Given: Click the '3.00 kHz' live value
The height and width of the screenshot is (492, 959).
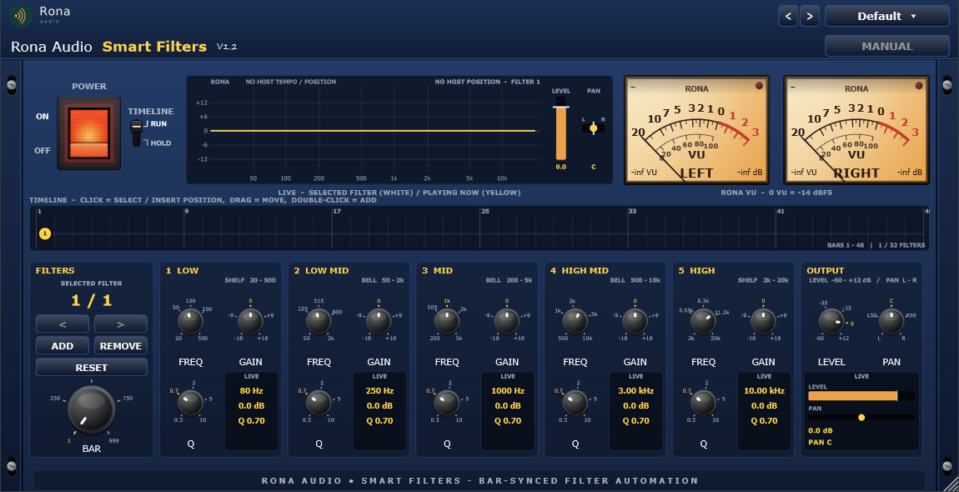Looking at the screenshot, I should [x=636, y=390].
